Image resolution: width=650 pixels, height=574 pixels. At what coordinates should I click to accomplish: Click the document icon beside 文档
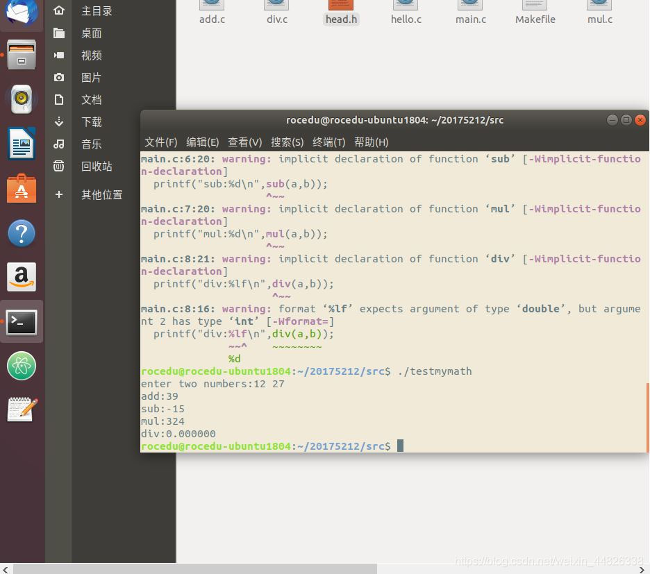(x=59, y=99)
